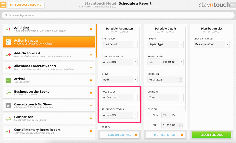This screenshot has width=236, height=143.
Task: Click the Complimentary Room Report title
Action: [x=37, y=130]
